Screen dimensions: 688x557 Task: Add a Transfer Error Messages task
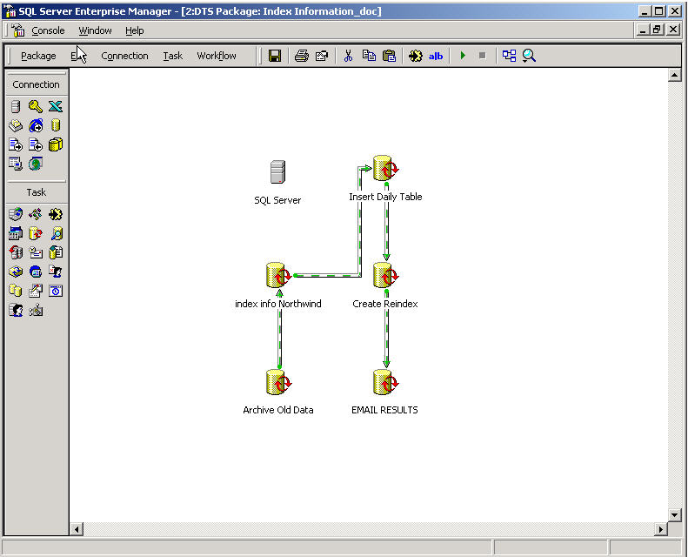(x=56, y=272)
